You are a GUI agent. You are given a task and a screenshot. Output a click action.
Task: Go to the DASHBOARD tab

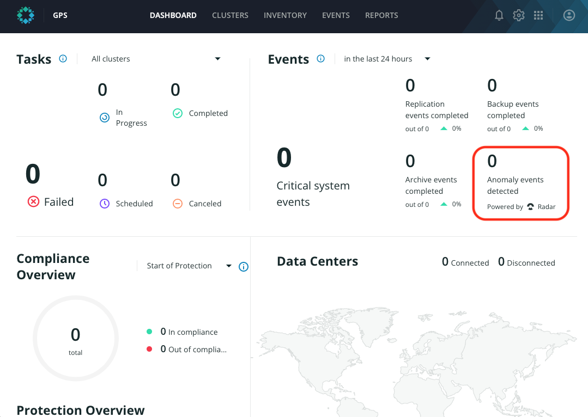point(173,15)
